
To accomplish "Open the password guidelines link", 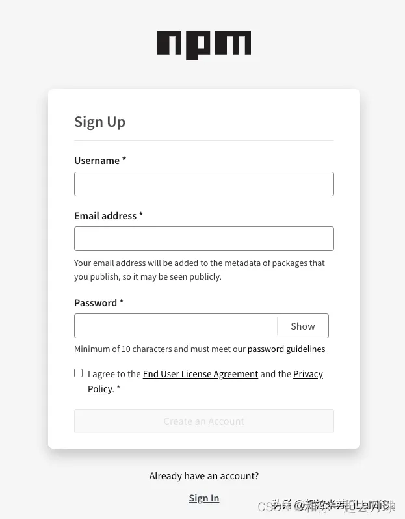I will click(x=286, y=349).
